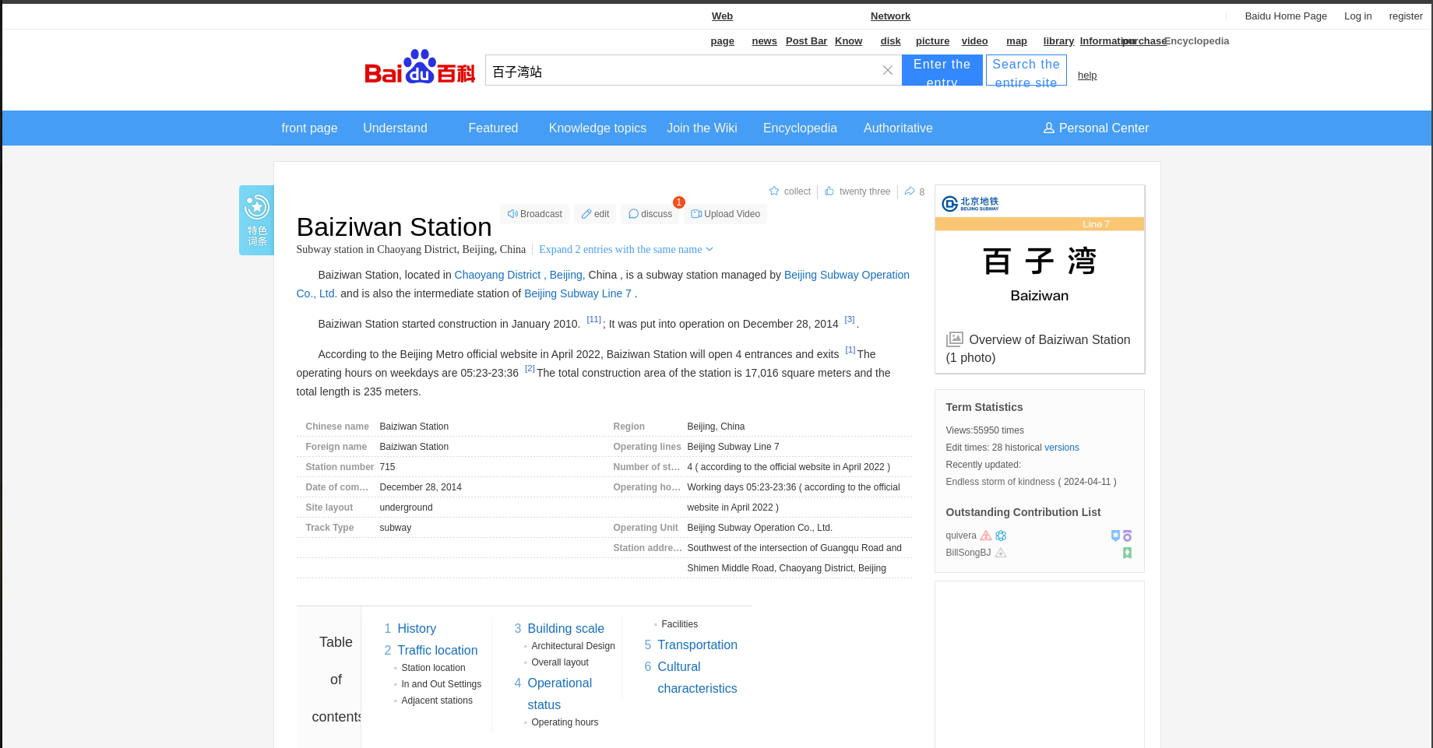Image resolution: width=1433 pixels, height=748 pixels.
Task: Click the collect star icon
Action: pyautogui.click(x=774, y=191)
